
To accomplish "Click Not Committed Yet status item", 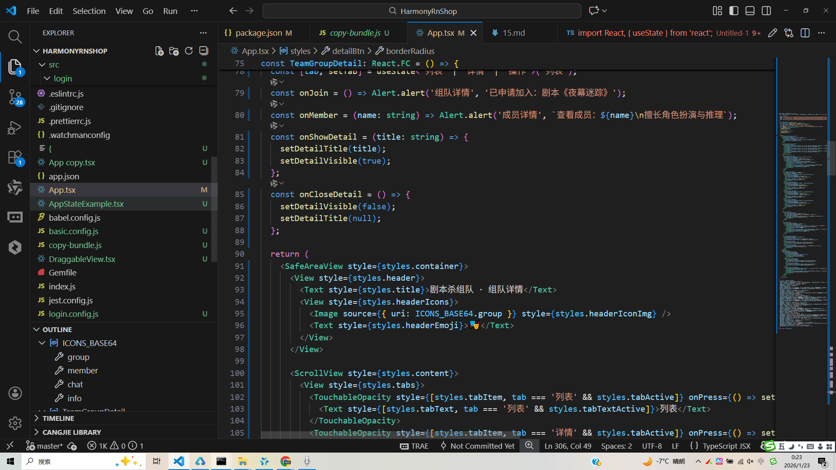I will point(478,446).
